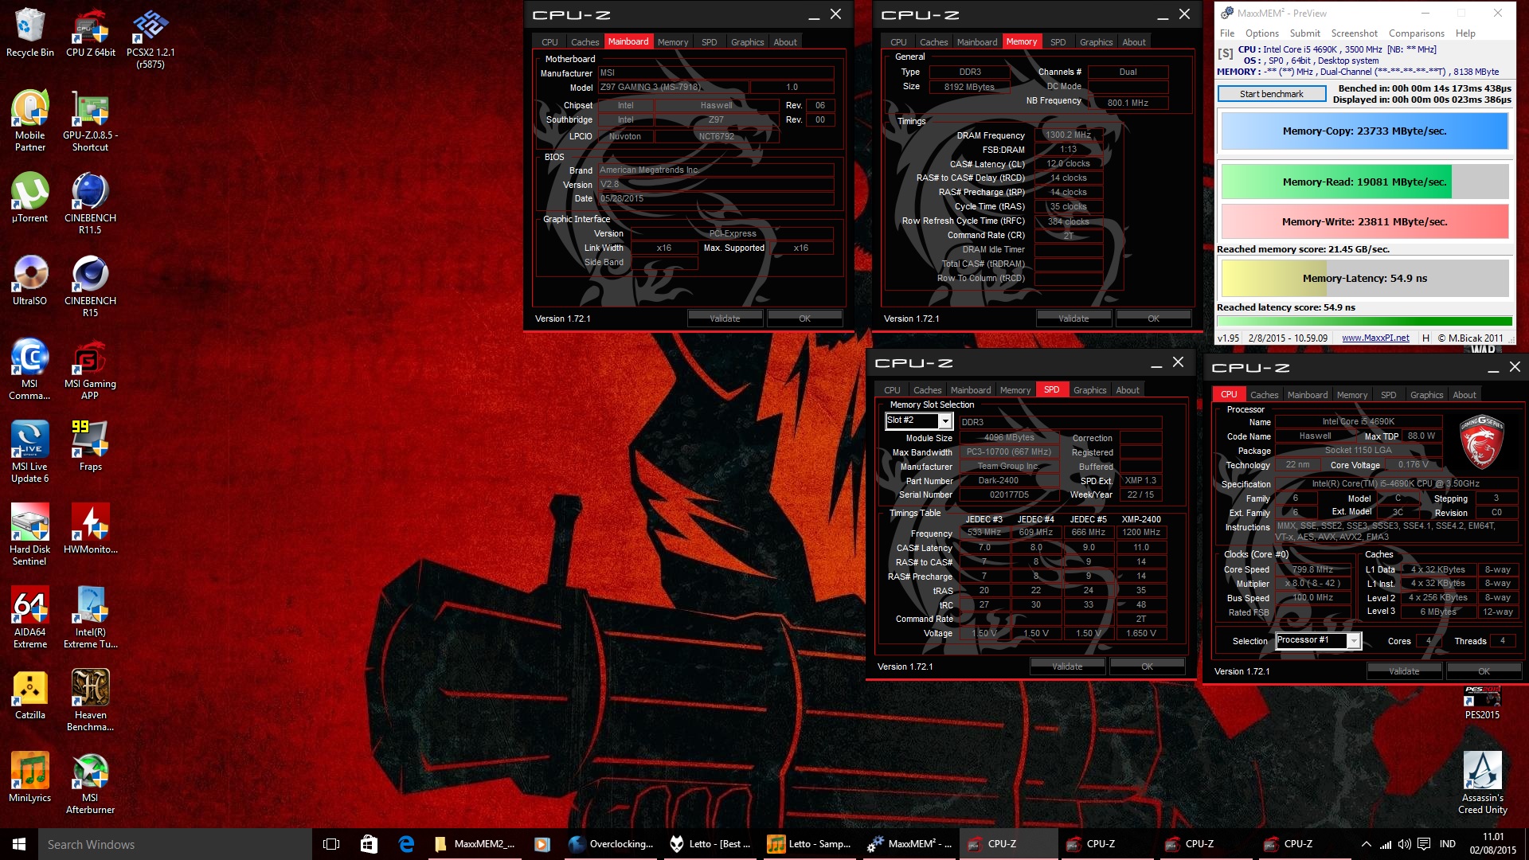Open PCSX2 1.2.1 desktop icon

tap(151, 37)
